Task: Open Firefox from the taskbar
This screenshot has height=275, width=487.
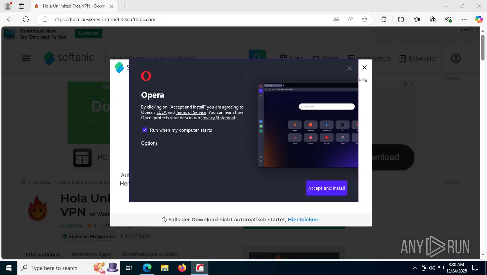Action: click(182, 268)
